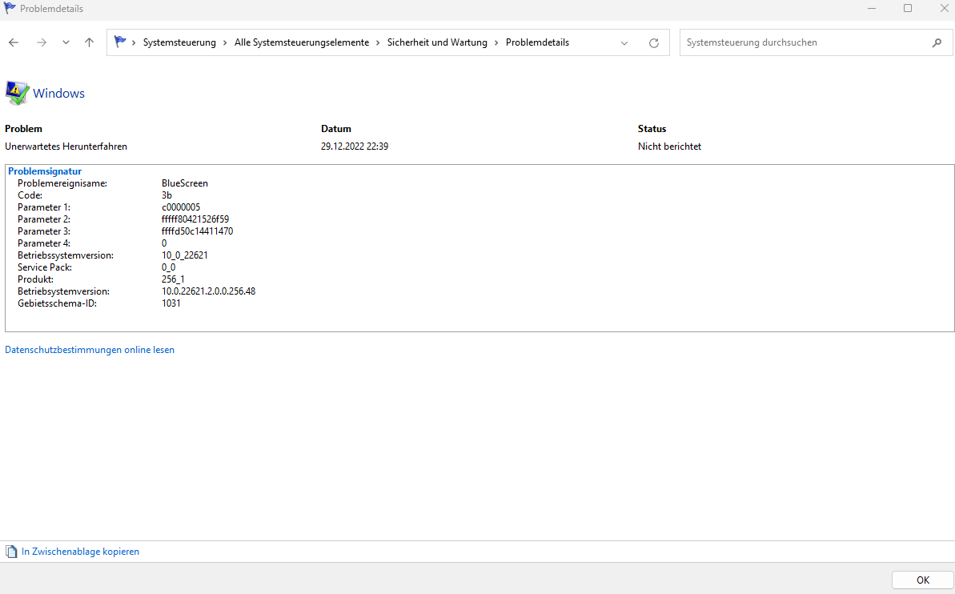This screenshot has width=955, height=594.
Task: Go up one level with up arrow
Action: point(89,42)
